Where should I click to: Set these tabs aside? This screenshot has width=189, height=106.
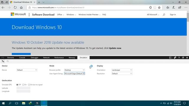pos(7,2)
